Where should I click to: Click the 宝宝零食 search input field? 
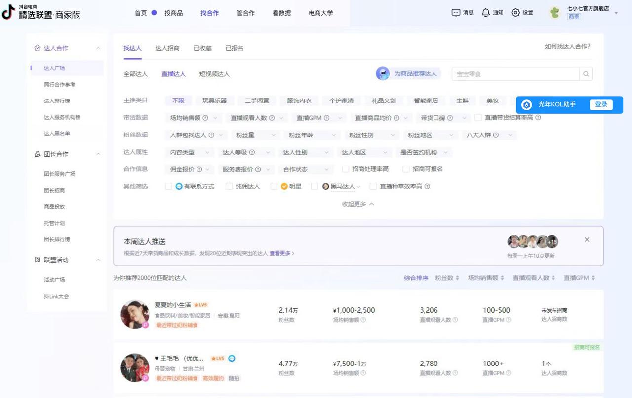[515, 74]
